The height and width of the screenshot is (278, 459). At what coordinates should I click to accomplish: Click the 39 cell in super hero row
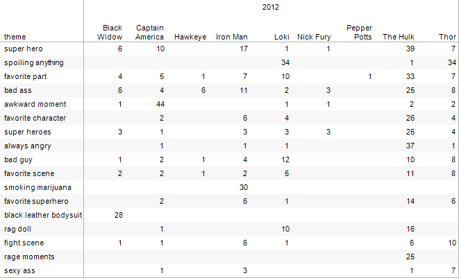(410, 49)
